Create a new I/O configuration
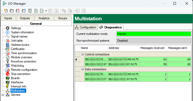 6,11
